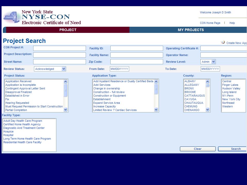247x185 pixels.
Task: Select Adult Day Health Care Program
Action: [23, 121]
